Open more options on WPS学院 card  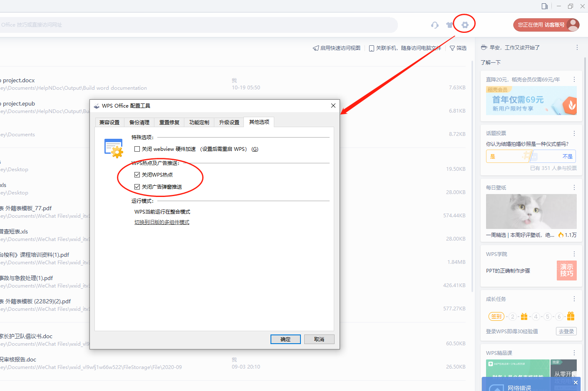click(574, 254)
